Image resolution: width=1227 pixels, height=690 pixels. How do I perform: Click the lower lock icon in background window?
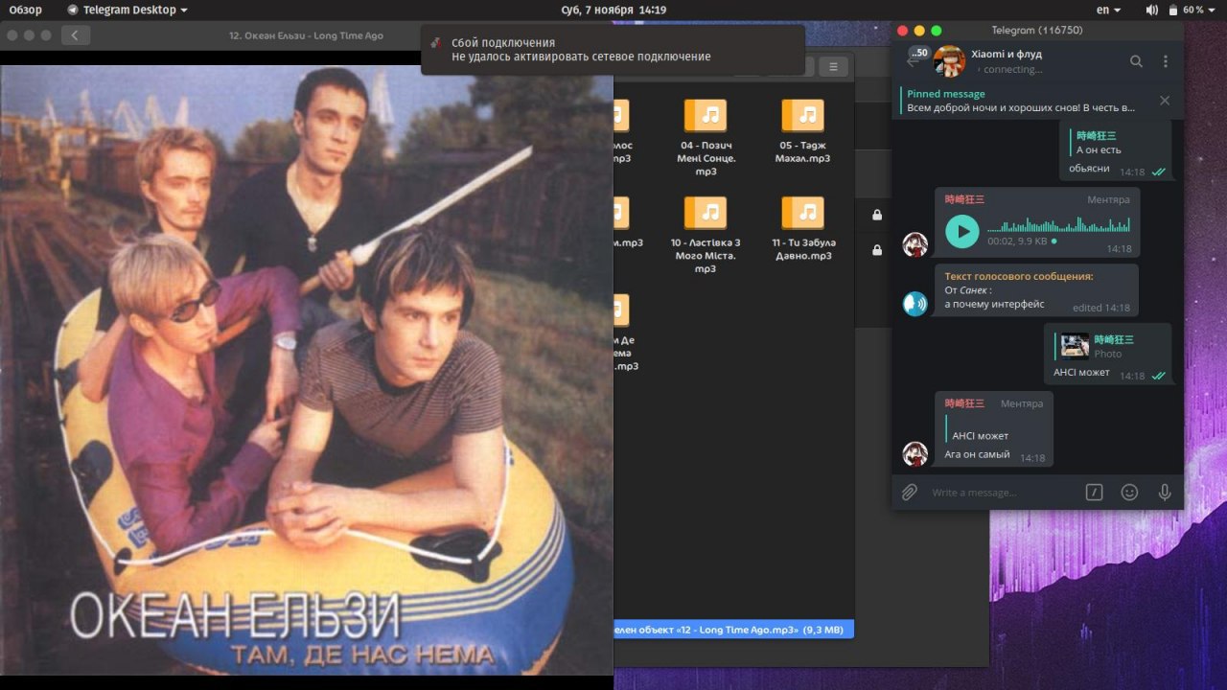[x=876, y=250]
